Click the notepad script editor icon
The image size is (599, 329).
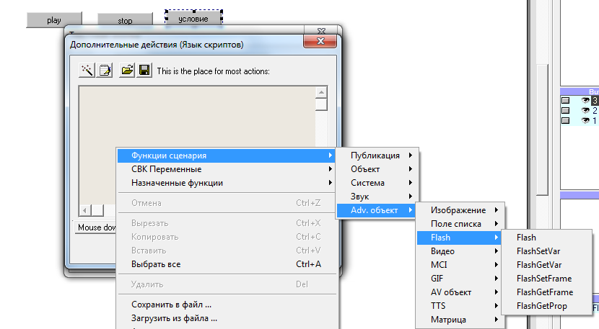tap(105, 71)
